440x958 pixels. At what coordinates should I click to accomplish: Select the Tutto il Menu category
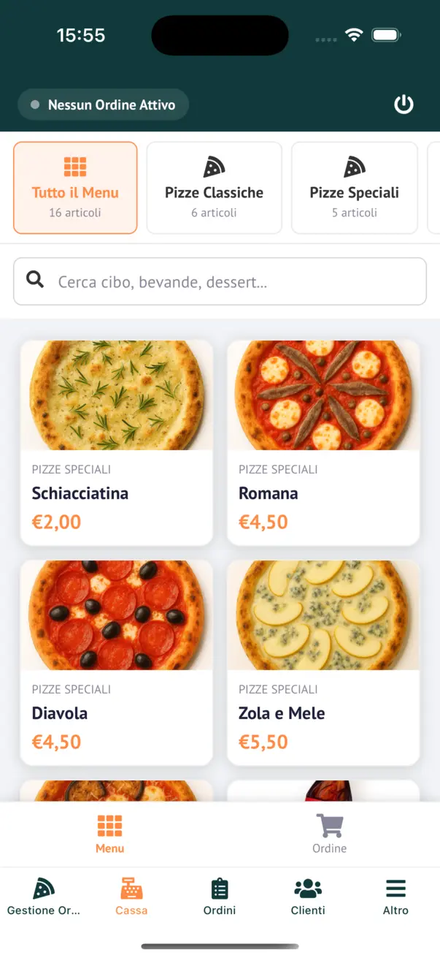coord(75,188)
